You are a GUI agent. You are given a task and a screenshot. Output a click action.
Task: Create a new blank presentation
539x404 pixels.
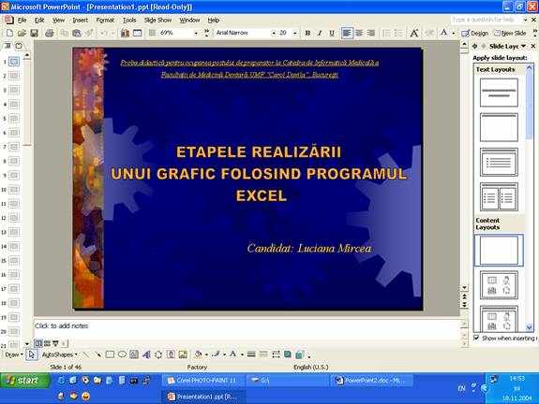[9, 33]
